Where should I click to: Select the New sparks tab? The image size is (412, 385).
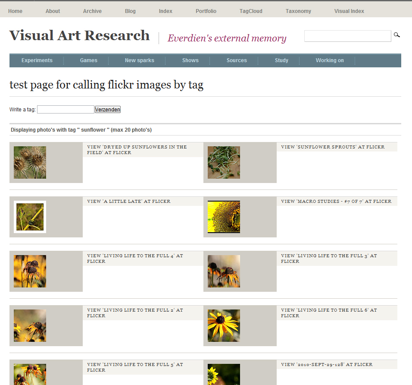[x=140, y=60]
